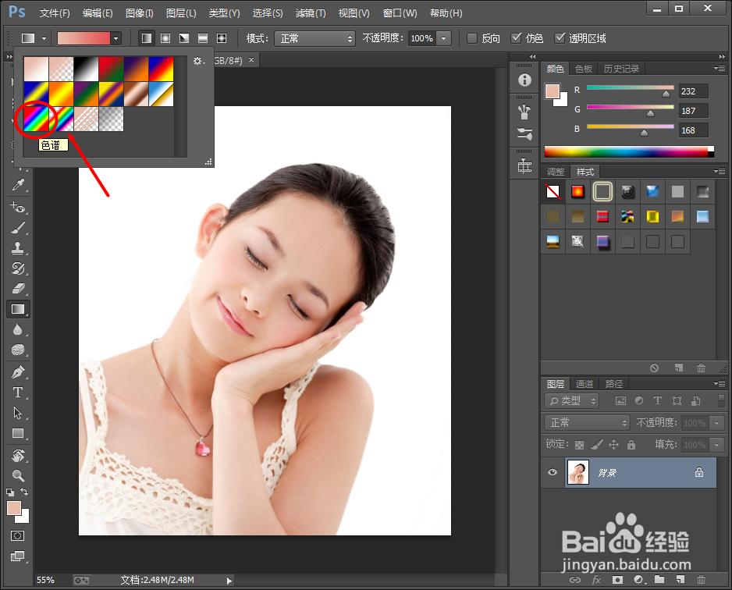
Task: Open the gradient 模式 blend mode dropdown
Action: click(x=314, y=37)
